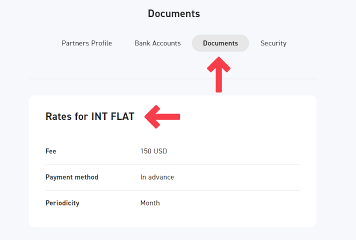356x240 pixels.
Task: Select the Fee row label
Action: click(x=51, y=151)
